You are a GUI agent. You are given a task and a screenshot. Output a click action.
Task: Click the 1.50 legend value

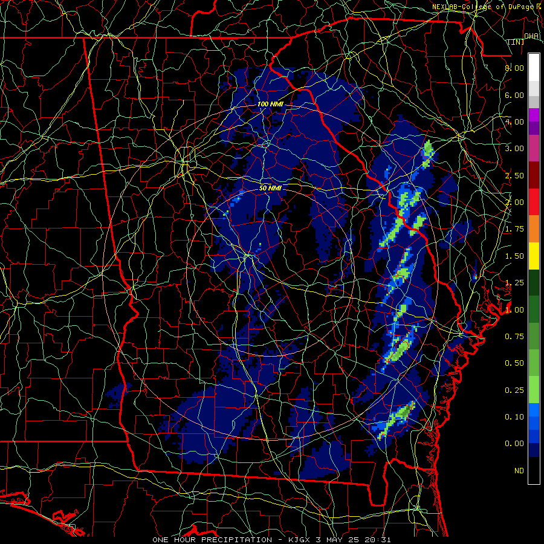514,256
